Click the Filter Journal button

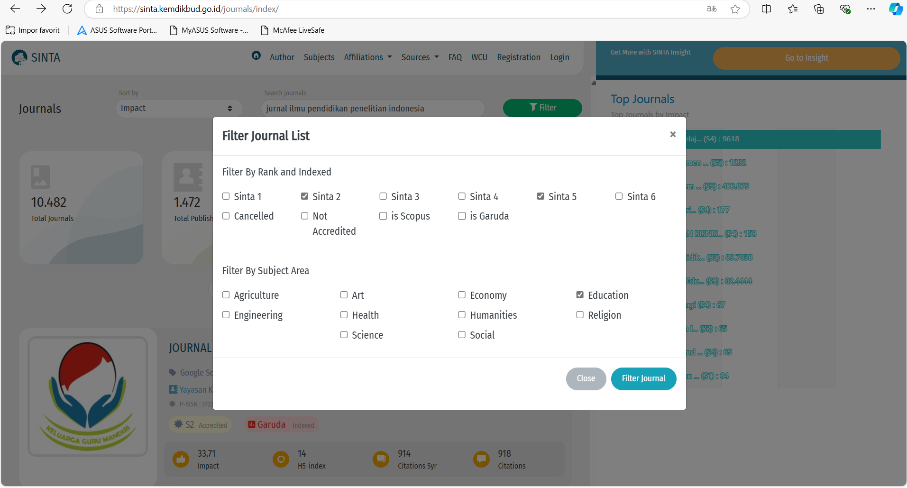coord(643,378)
